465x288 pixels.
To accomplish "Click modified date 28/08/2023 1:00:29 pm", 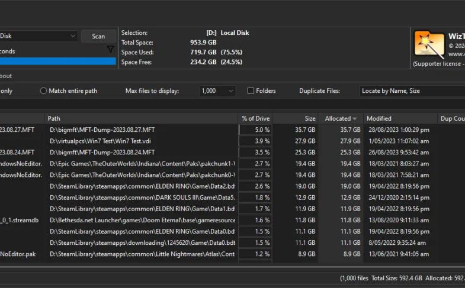I will pyautogui.click(x=399, y=130).
